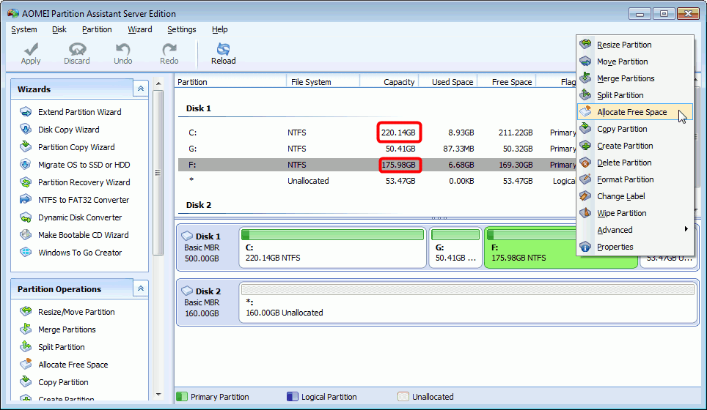Sort by the File System column header
The image size is (707, 410).
click(323, 82)
